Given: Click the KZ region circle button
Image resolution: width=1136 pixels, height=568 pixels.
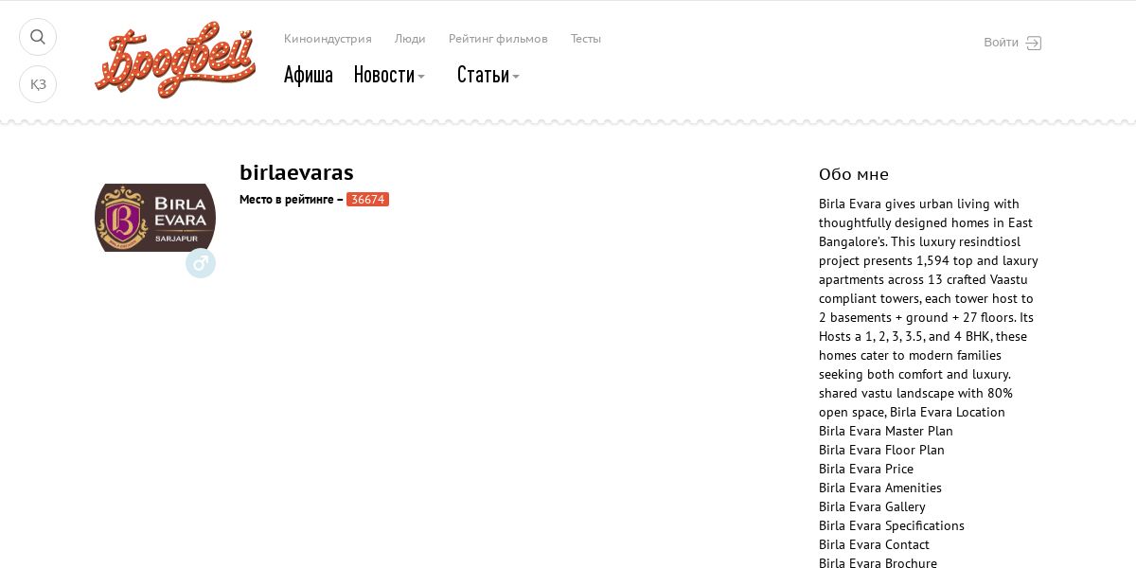Looking at the screenshot, I should [x=38, y=84].
